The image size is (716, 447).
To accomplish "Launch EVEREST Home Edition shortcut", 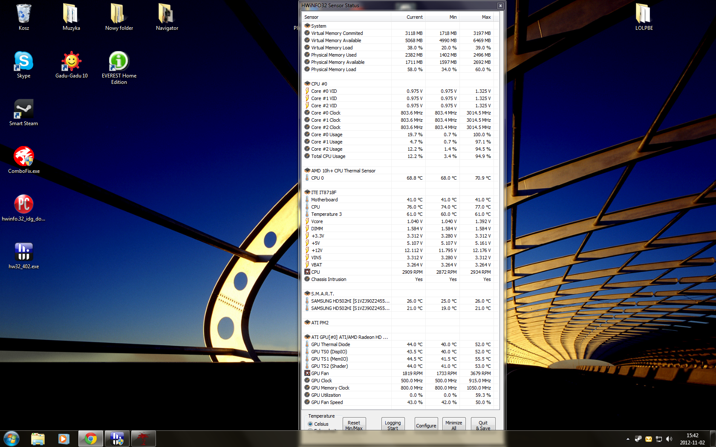I will (x=119, y=68).
